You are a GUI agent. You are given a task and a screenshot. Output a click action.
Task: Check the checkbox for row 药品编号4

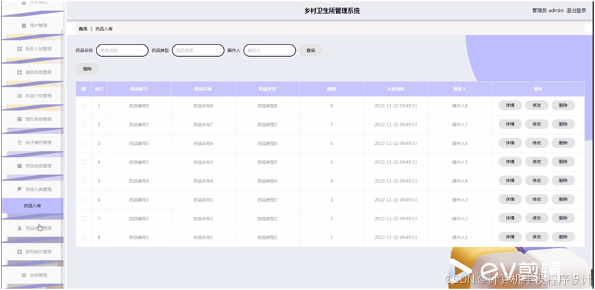84,181
